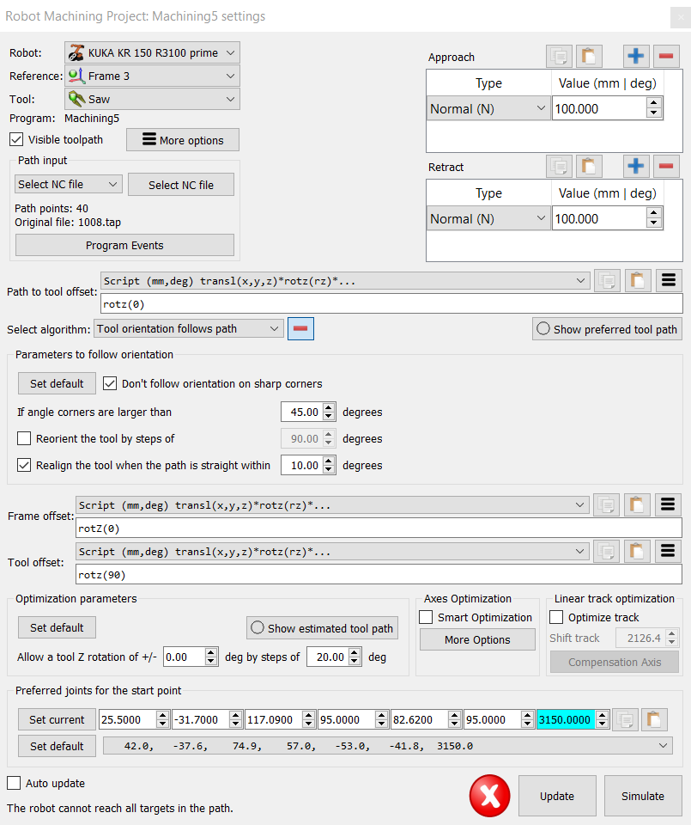Click the Path to tool offset rotz(0) field

coord(391,303)
